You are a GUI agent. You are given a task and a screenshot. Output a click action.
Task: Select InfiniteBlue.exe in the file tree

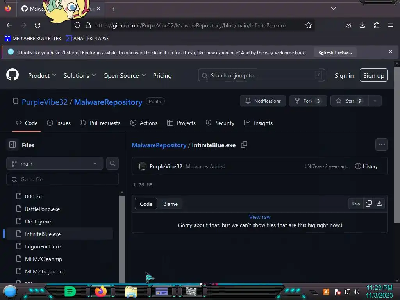pos(60,234)
